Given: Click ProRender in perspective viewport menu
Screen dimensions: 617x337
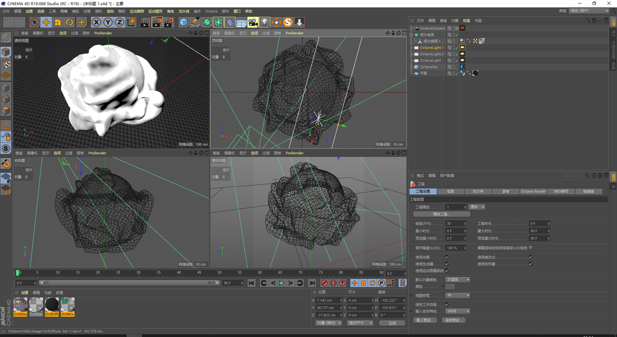Looking at the screenshot, I should (103, 33).
